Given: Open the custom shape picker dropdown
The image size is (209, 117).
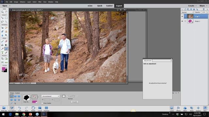Looking at the screenshot, I should [31, 97].
